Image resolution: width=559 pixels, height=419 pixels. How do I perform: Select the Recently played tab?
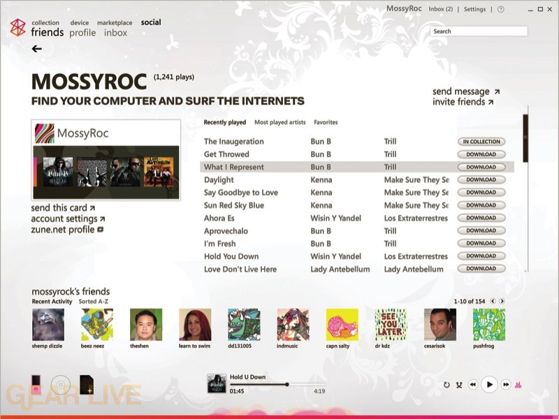coord(225,122)
